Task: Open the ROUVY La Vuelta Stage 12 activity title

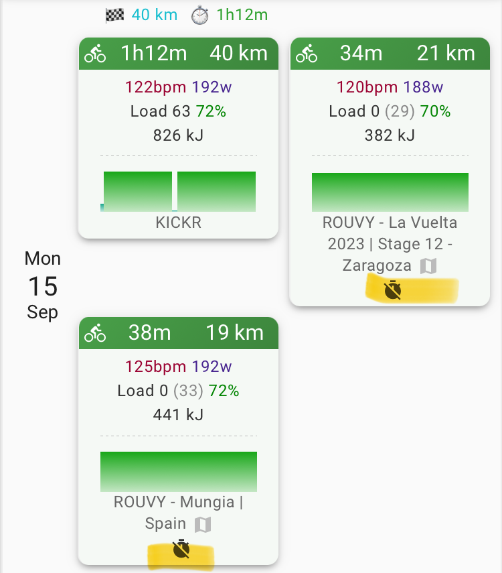Action: (390, 244)
